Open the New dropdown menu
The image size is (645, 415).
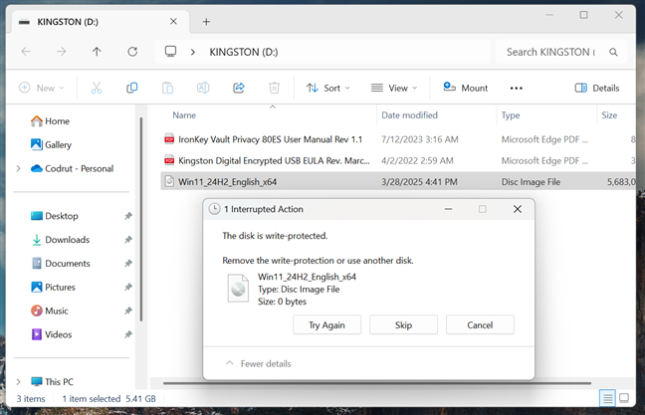pyautogui.click(x=42, y=88)
